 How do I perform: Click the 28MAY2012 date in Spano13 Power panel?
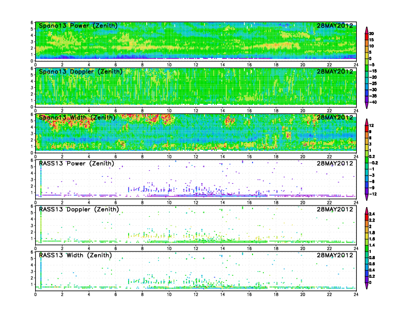[x=335, y=25]
